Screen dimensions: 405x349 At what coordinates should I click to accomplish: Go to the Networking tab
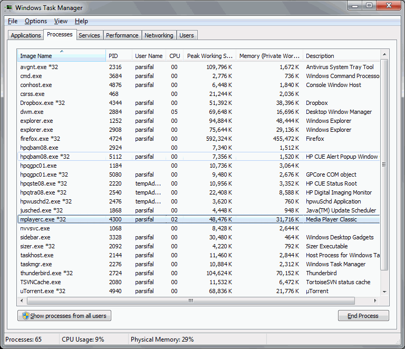(x=159, y=35)
